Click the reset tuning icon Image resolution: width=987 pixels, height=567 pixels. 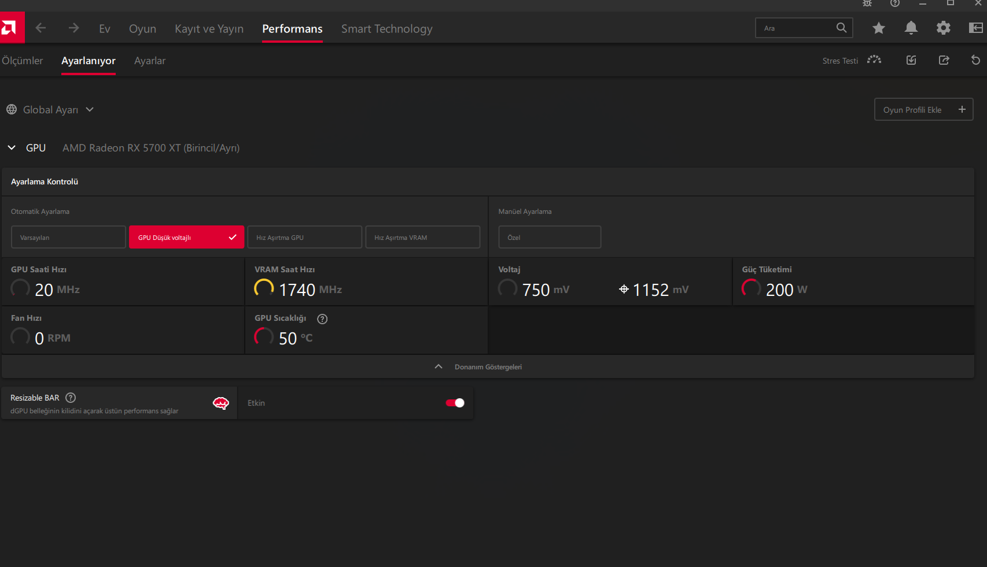tap(975, 60)
